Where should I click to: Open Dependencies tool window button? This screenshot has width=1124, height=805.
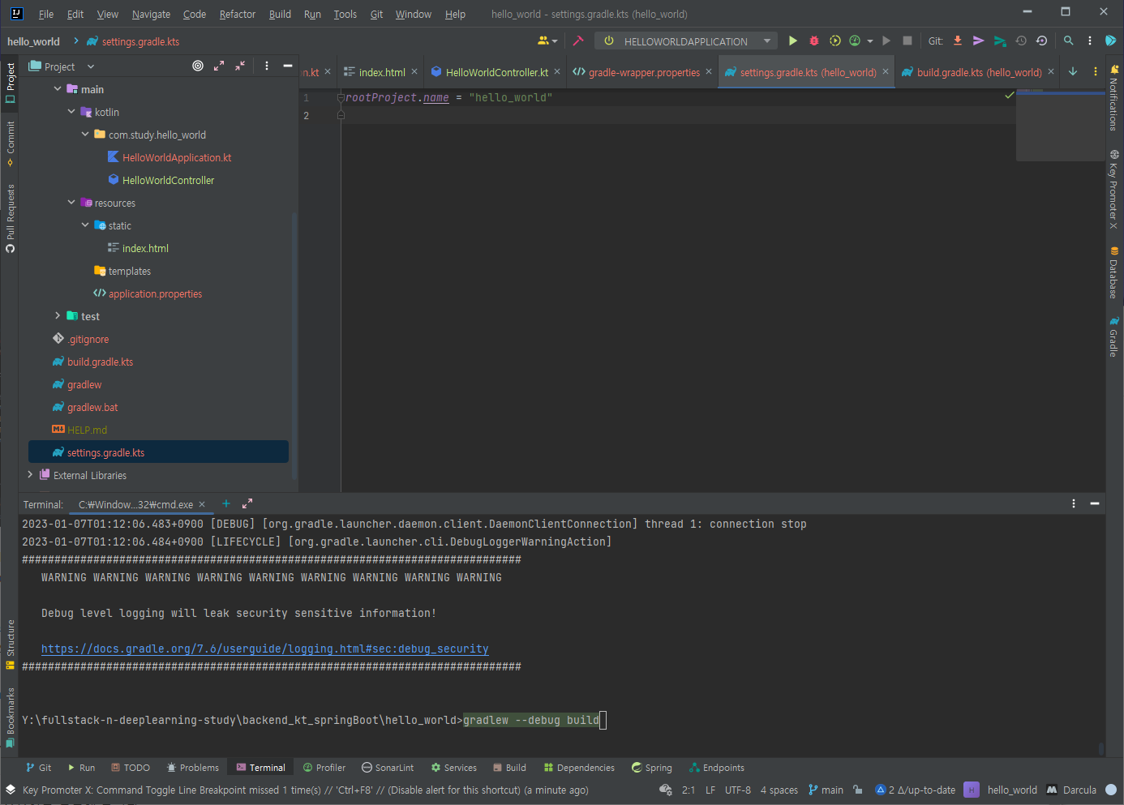[x=579, y=767]
